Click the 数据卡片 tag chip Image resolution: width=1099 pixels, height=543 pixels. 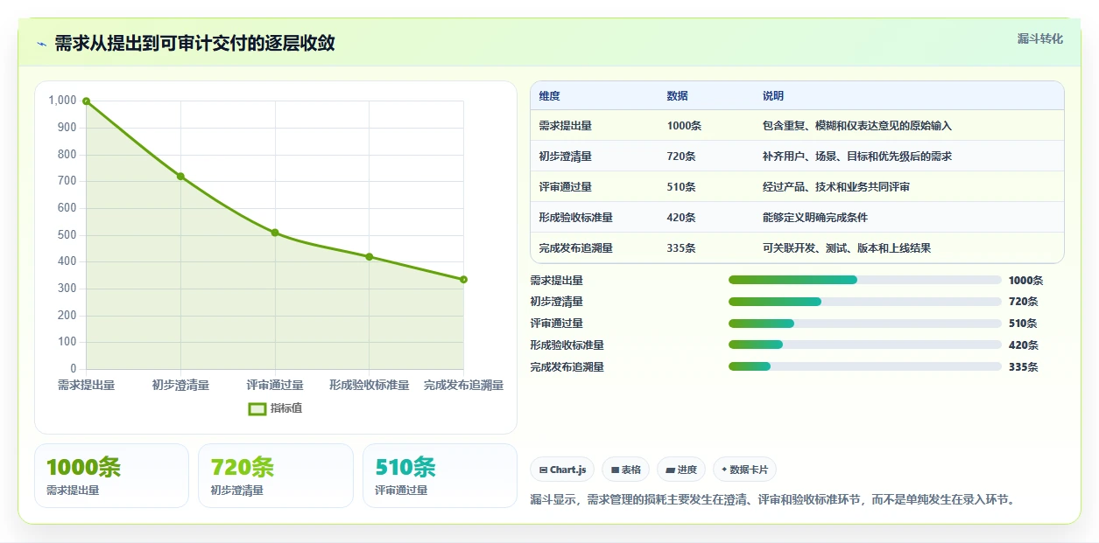pos(744,470)
